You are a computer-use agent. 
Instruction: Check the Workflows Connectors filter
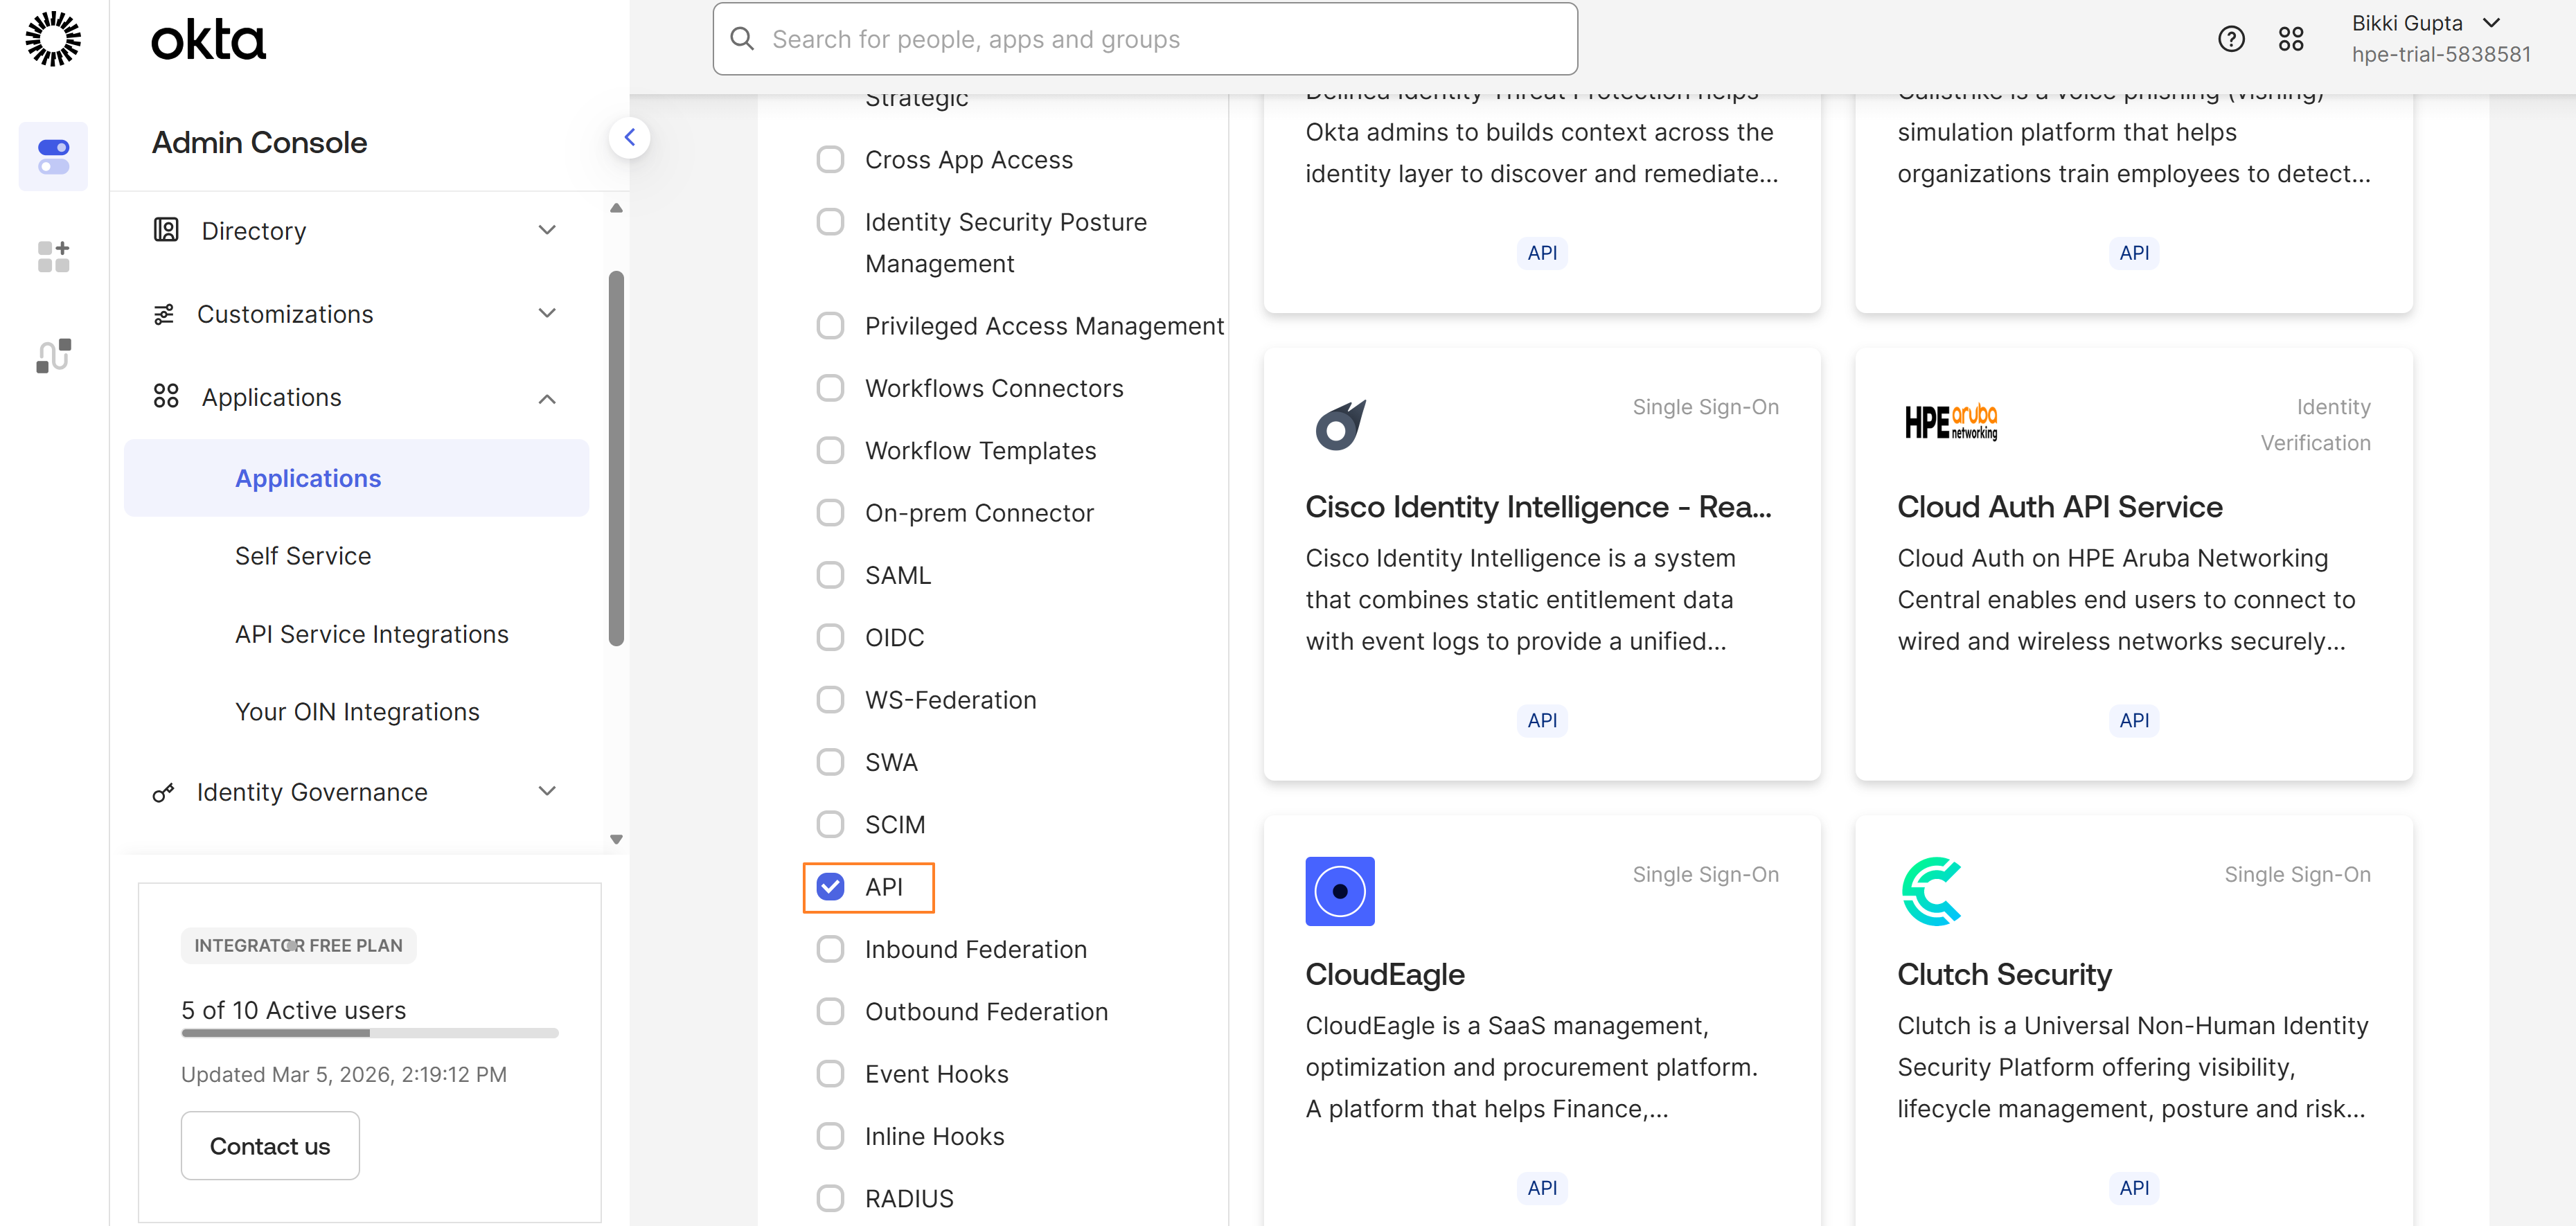point(830,388)
